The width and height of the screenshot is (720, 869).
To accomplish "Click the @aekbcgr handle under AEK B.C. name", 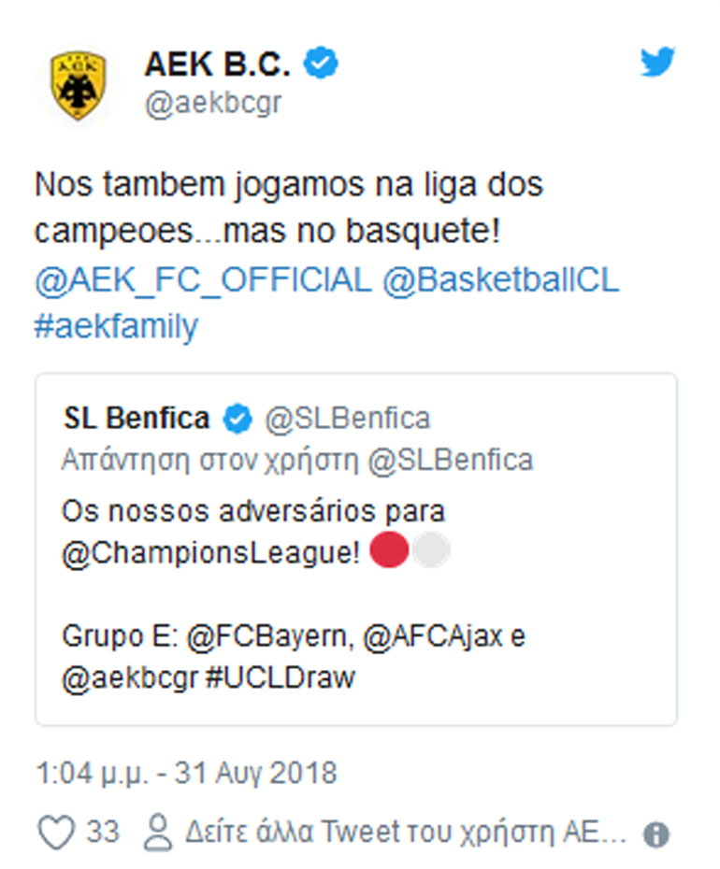I will tap(212, 104).
